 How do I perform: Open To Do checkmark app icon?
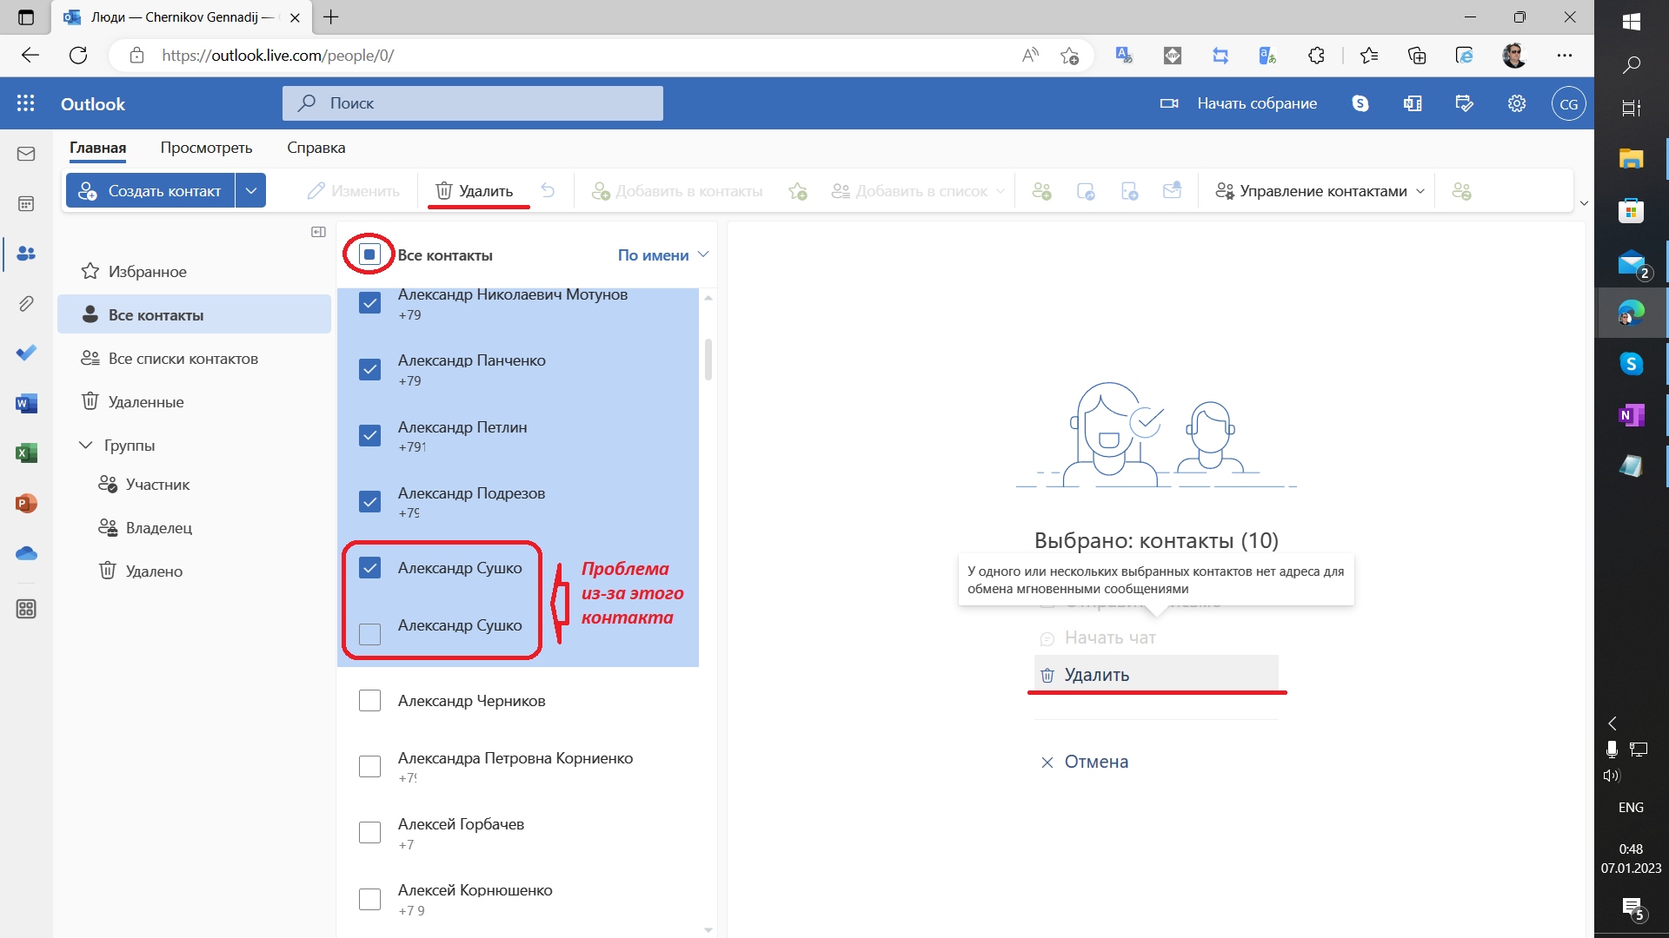tap(26, 353)
